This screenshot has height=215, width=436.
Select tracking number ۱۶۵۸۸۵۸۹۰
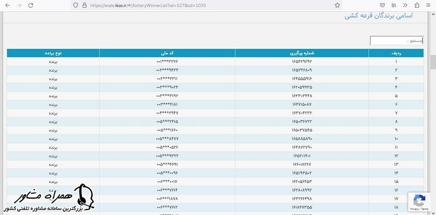302,139
